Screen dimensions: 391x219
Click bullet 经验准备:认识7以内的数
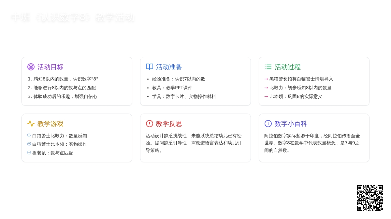pos(179,79)
